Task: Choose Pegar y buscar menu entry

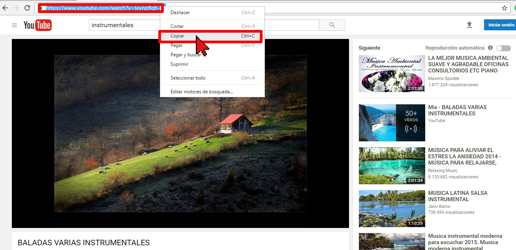Action: pyautogui.click(x=212, y=55)
